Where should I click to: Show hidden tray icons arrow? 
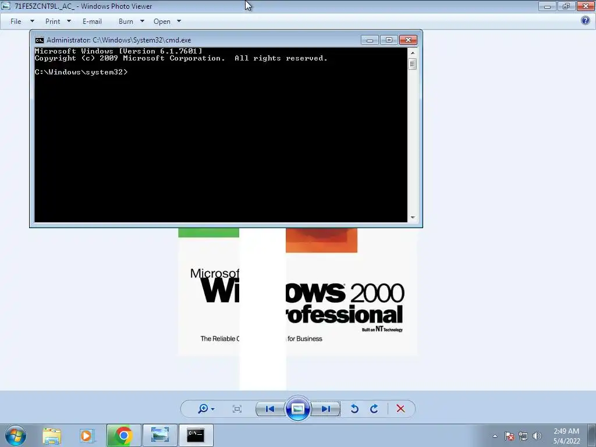(495, 436)
